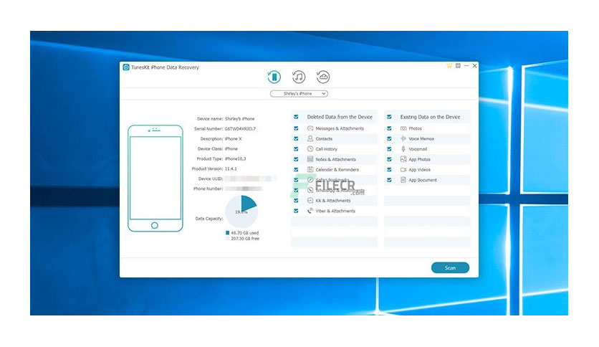Uncheck the App Document checkbox
The width and height of the screenshot is (599, 347).
click(389, 180)
